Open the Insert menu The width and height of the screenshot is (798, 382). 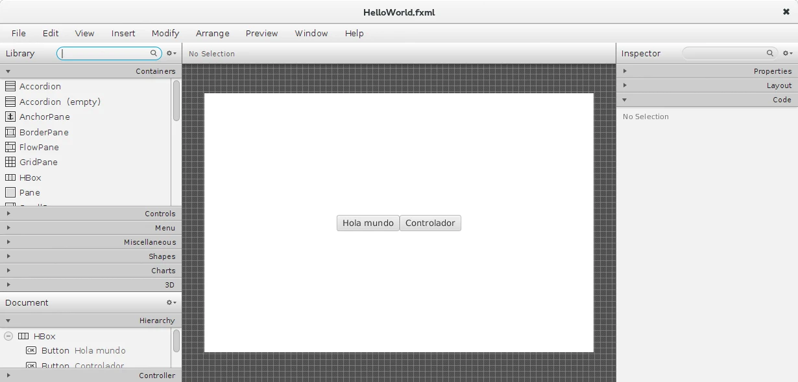[123, 34]
